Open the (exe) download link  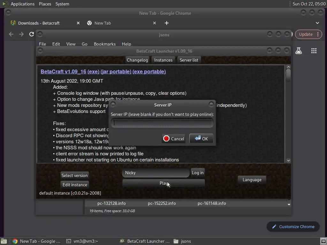(94, 72)
